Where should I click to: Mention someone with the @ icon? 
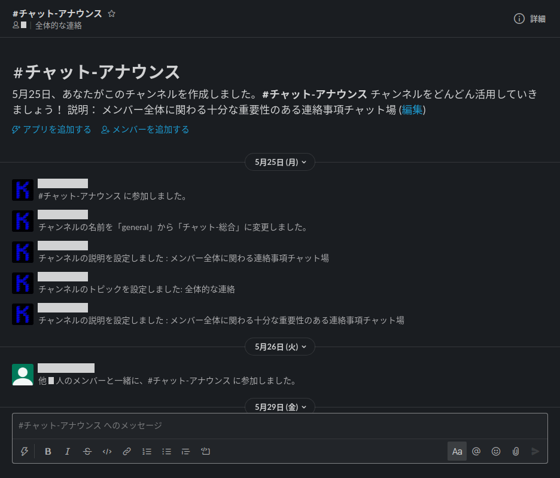pos(476,451)
